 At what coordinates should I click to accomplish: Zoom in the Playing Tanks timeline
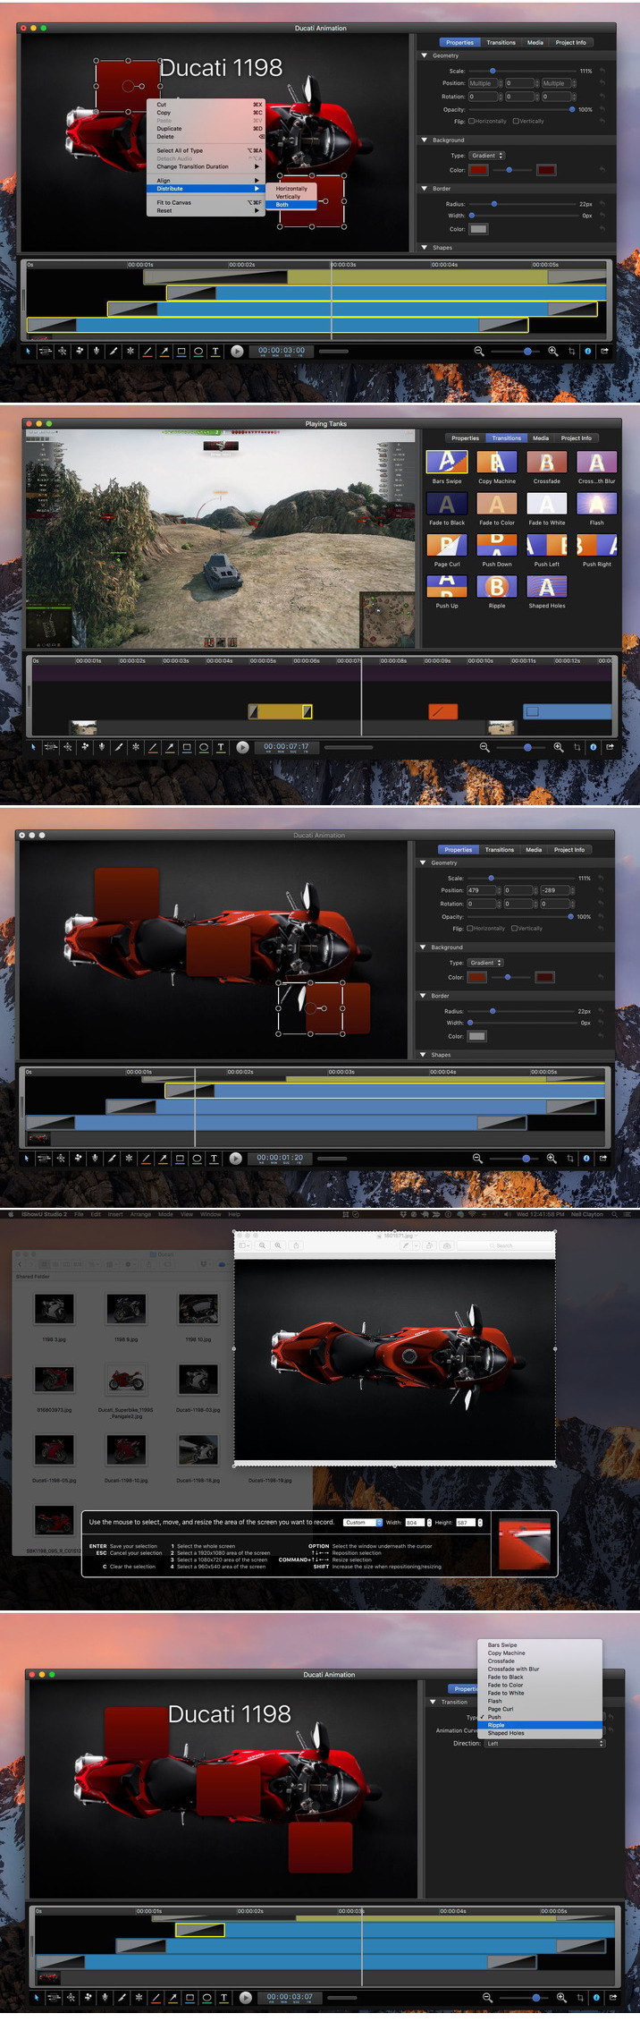coord(558,747)
